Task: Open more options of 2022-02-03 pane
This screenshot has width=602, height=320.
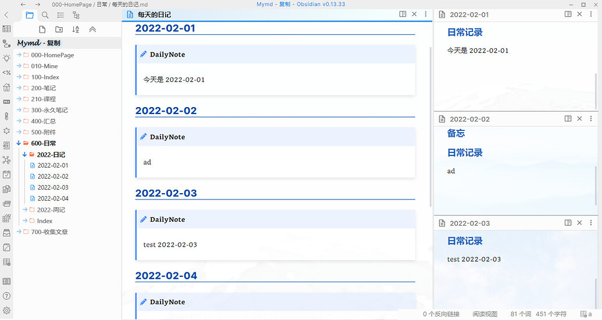Action: [591, 223]
